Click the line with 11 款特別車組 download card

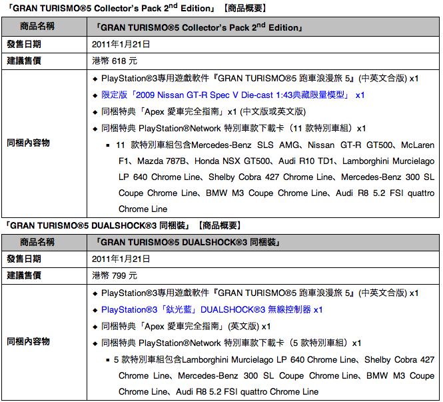233,129
